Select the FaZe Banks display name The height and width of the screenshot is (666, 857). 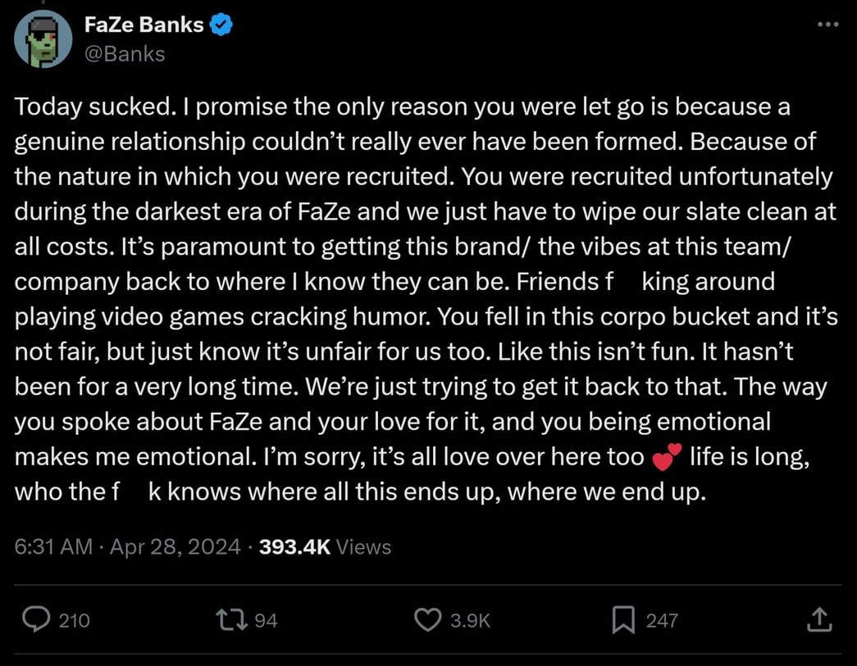coord(146,24)
